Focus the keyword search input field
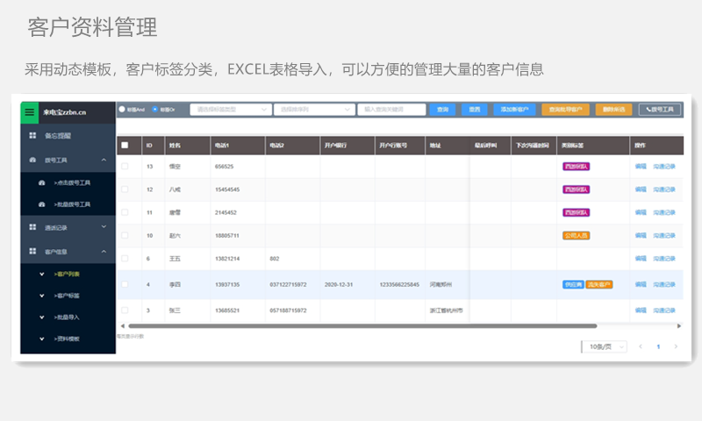This screenshot has height=421, width=702. tap(391, 110)
